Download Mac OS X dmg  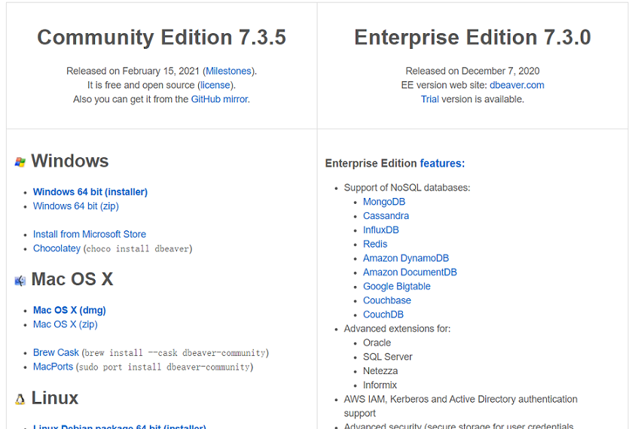[69, 310]
